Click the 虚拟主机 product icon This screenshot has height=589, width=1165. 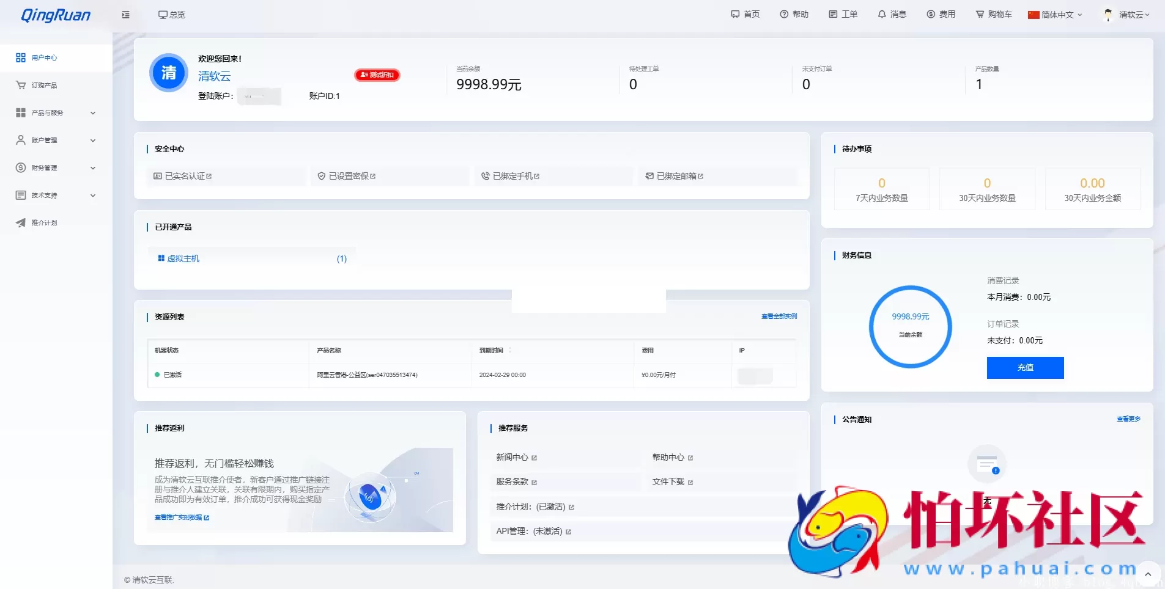point(160,258)
